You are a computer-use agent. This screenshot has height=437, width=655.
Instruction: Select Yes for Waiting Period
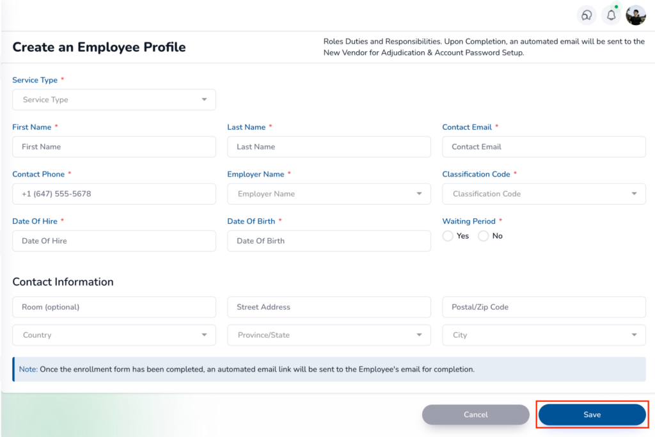coord(448,236)
